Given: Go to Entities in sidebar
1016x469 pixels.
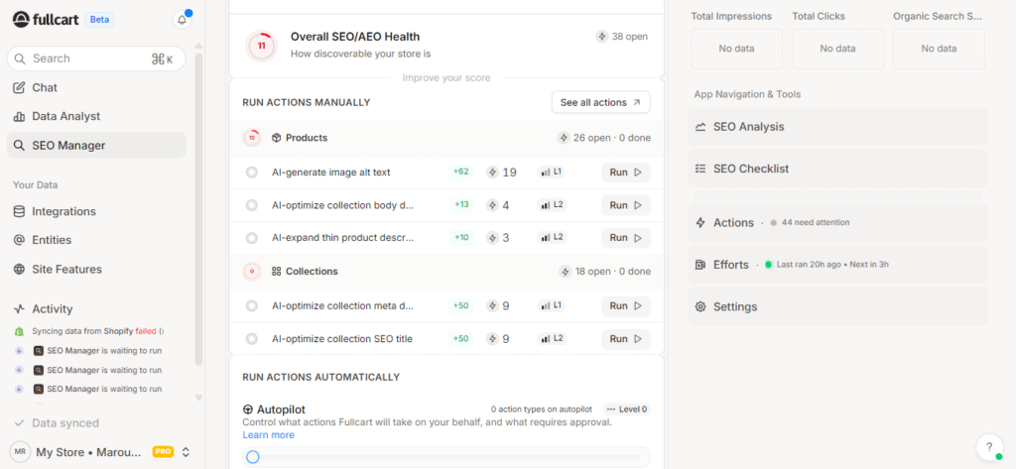Looking at the screenshot, I should coord(53,240).
